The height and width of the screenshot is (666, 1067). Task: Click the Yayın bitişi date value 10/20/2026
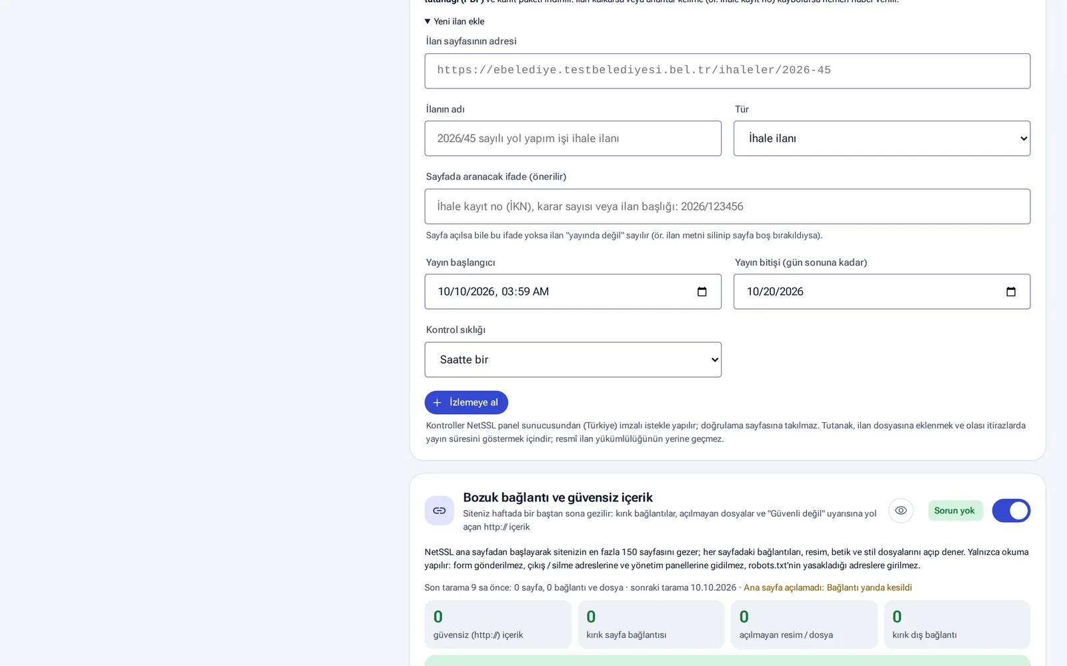tap(775, 292)
